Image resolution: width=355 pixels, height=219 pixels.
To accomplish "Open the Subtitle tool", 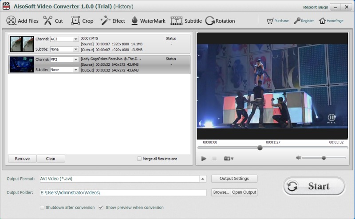I will click(x=177, y=21).
